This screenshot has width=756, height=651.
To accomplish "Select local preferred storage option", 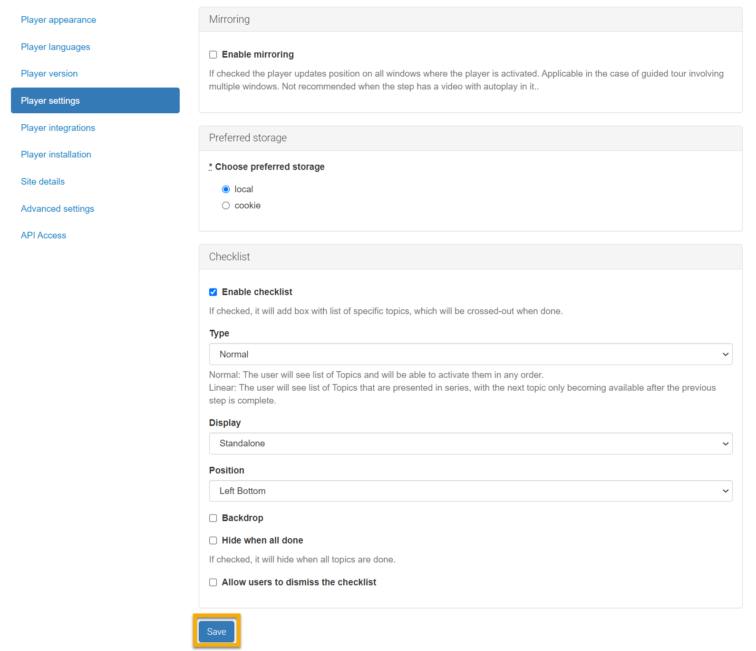I will [226, 189].
